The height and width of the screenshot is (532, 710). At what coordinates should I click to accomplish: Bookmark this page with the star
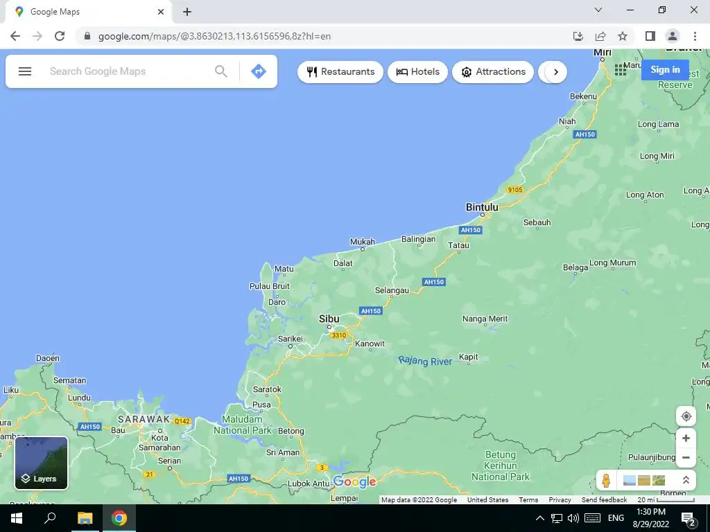coord(623,36)
